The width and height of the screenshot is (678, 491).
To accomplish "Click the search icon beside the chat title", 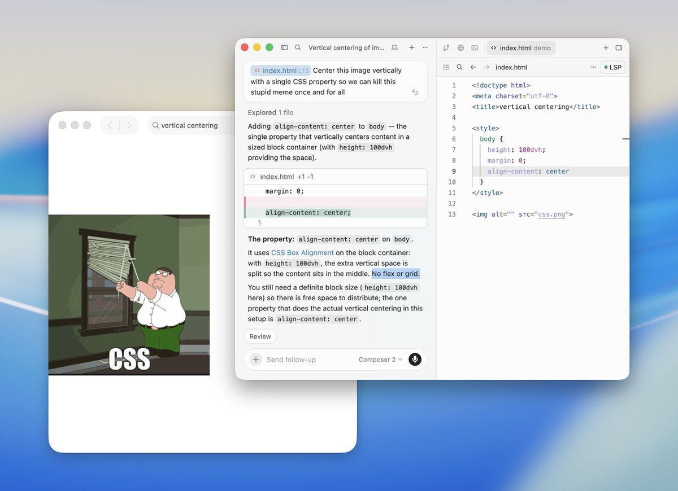I will (298, 48).
